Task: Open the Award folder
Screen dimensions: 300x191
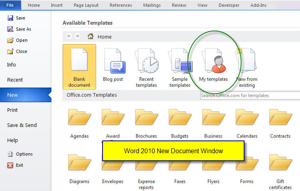Action: coord(113,117)
